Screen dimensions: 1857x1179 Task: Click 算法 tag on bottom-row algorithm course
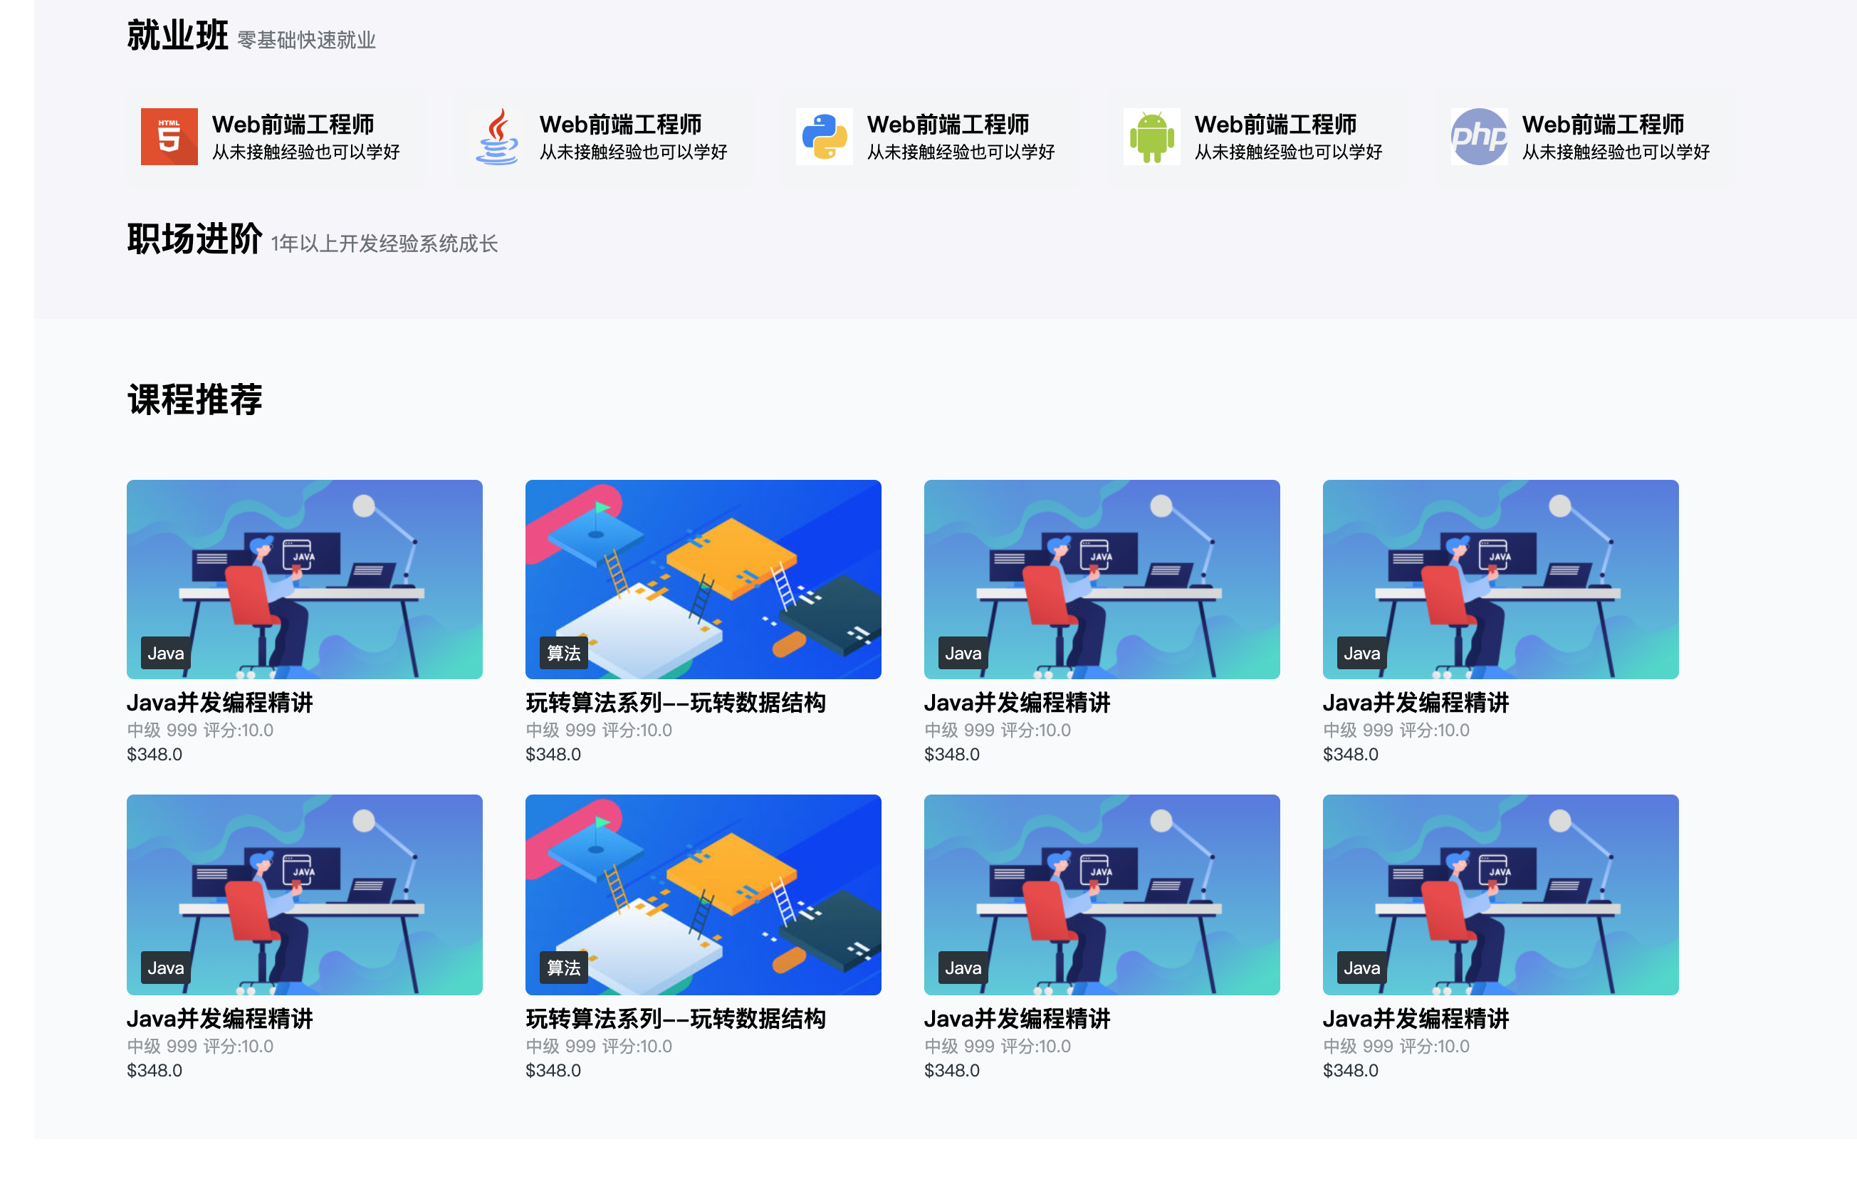coord(564,968)
